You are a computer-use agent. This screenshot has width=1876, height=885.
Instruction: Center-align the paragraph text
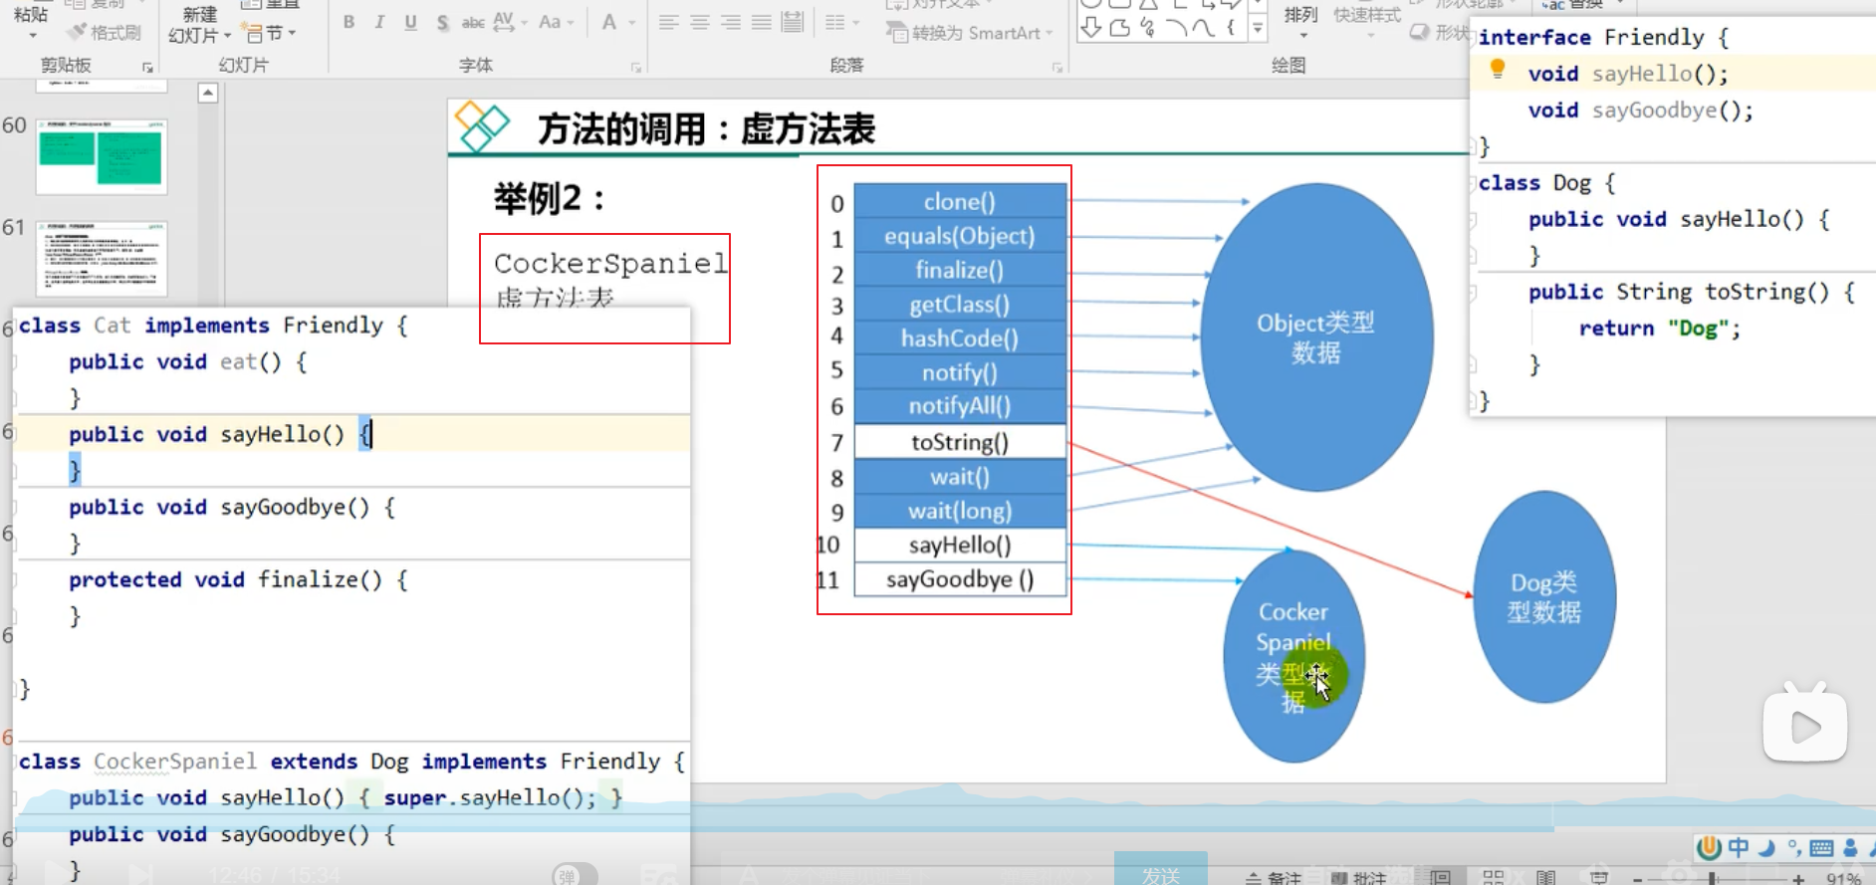click(x=700, y=22)
